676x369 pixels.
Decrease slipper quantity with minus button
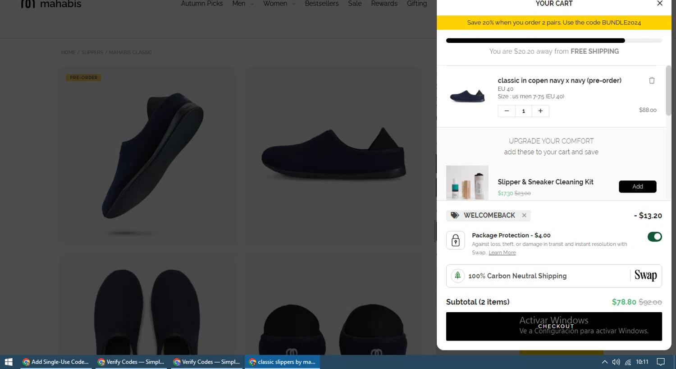(x=507, y=111)
